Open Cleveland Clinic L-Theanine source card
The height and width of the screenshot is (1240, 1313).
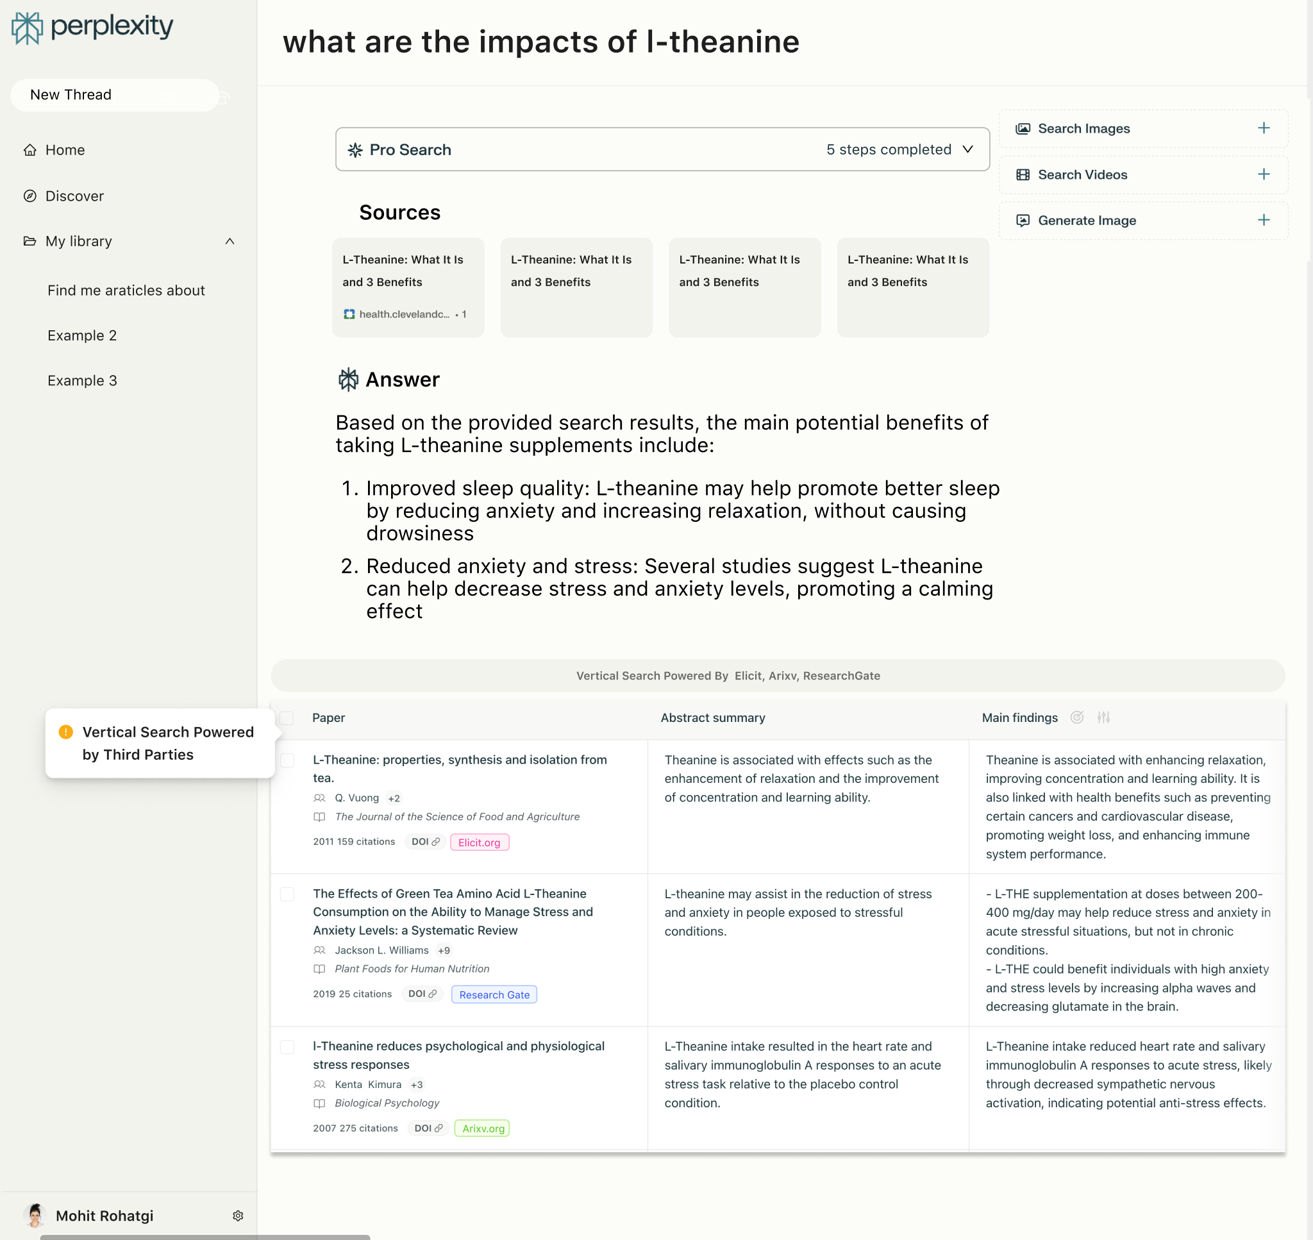[408, 287]
